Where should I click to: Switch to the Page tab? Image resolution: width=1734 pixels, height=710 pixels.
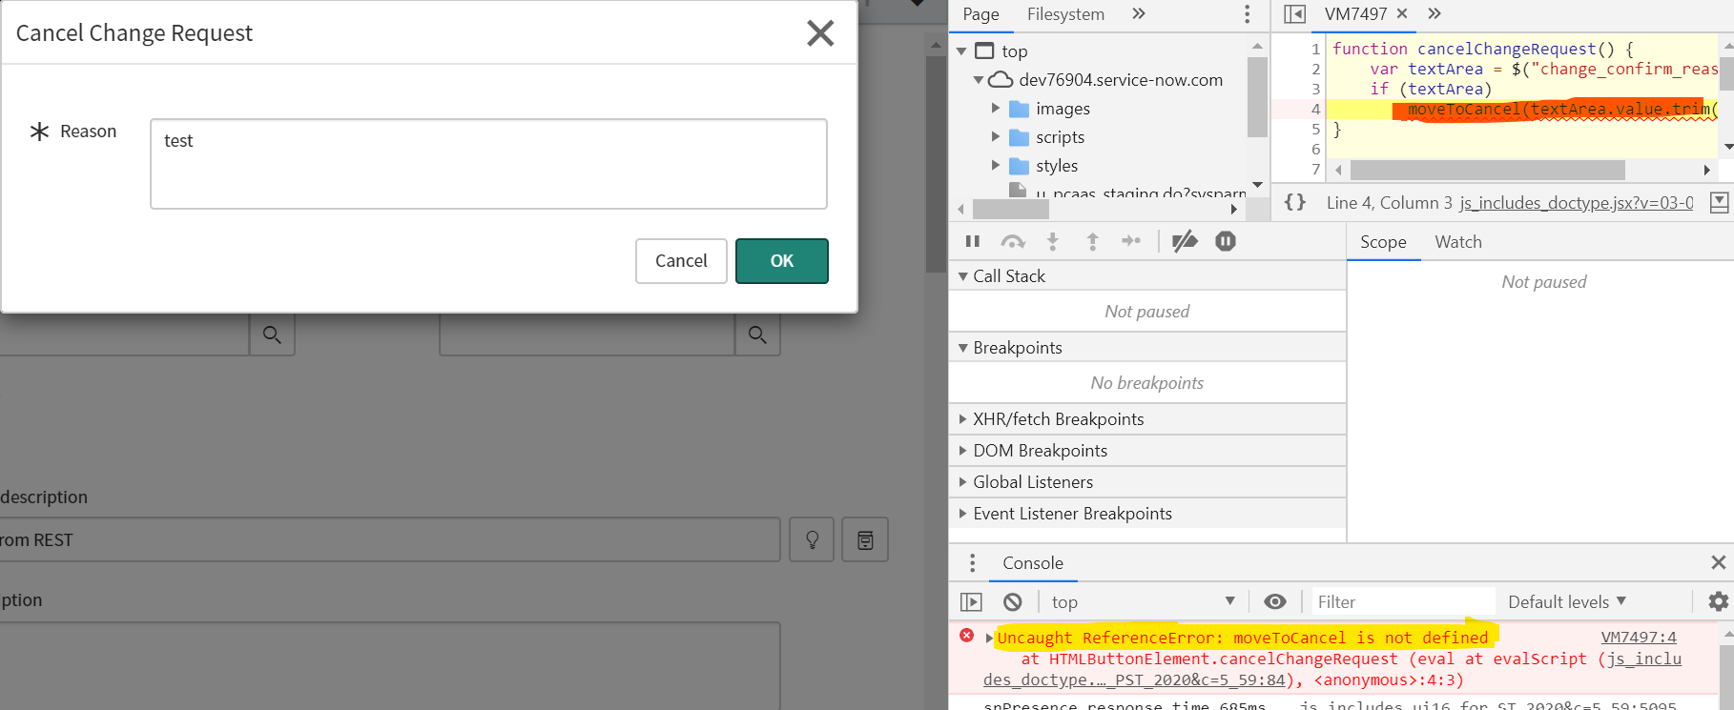pos(981,14)
